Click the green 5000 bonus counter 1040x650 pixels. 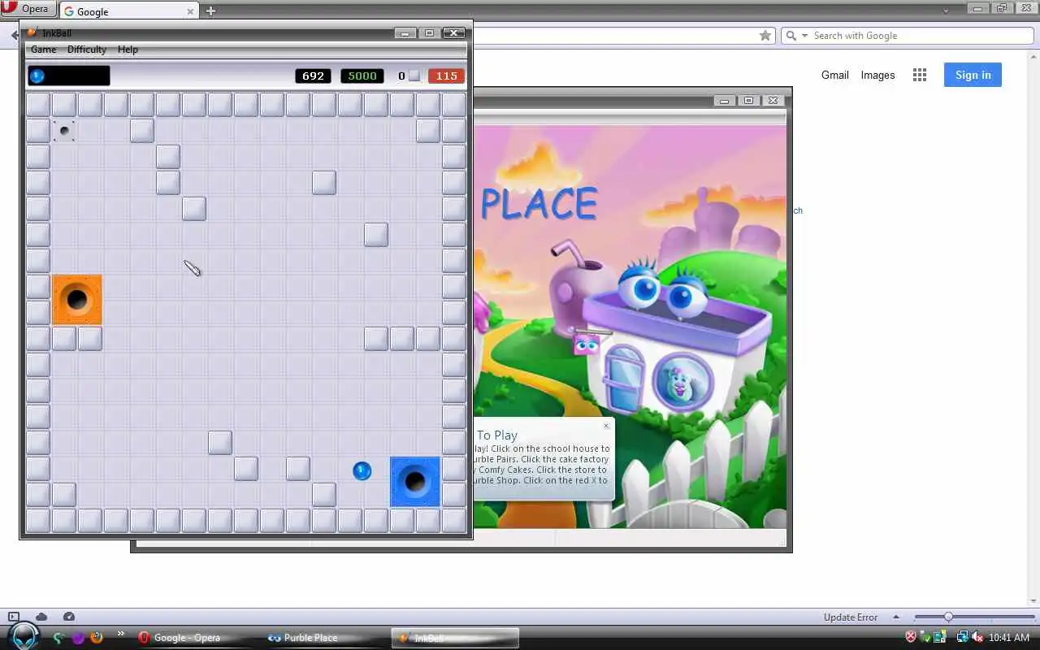tap(362, 76)
